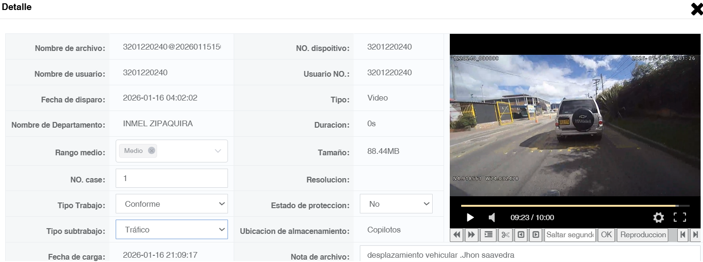703x262 pixels.
Task: Open the Tipo Trabajo dropdown
Action: coord(172,204)
